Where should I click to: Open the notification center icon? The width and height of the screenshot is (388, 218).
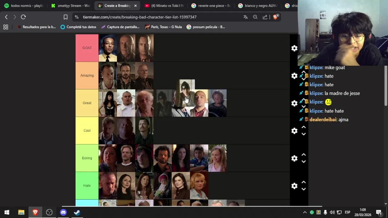(x=379, y=212)
